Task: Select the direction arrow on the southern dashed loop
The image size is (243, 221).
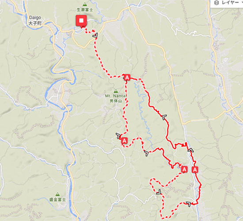Action: (159, 192)
